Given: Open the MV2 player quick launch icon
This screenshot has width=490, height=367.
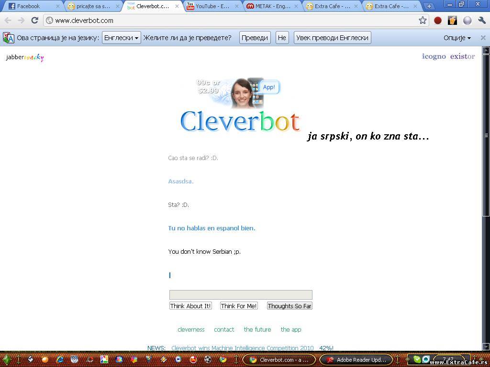Looking at the screenshot, I should 74,359.
